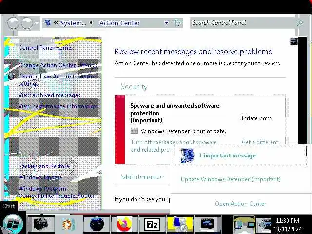
Task: Click the forward navigation button
Action: [27, 23]
